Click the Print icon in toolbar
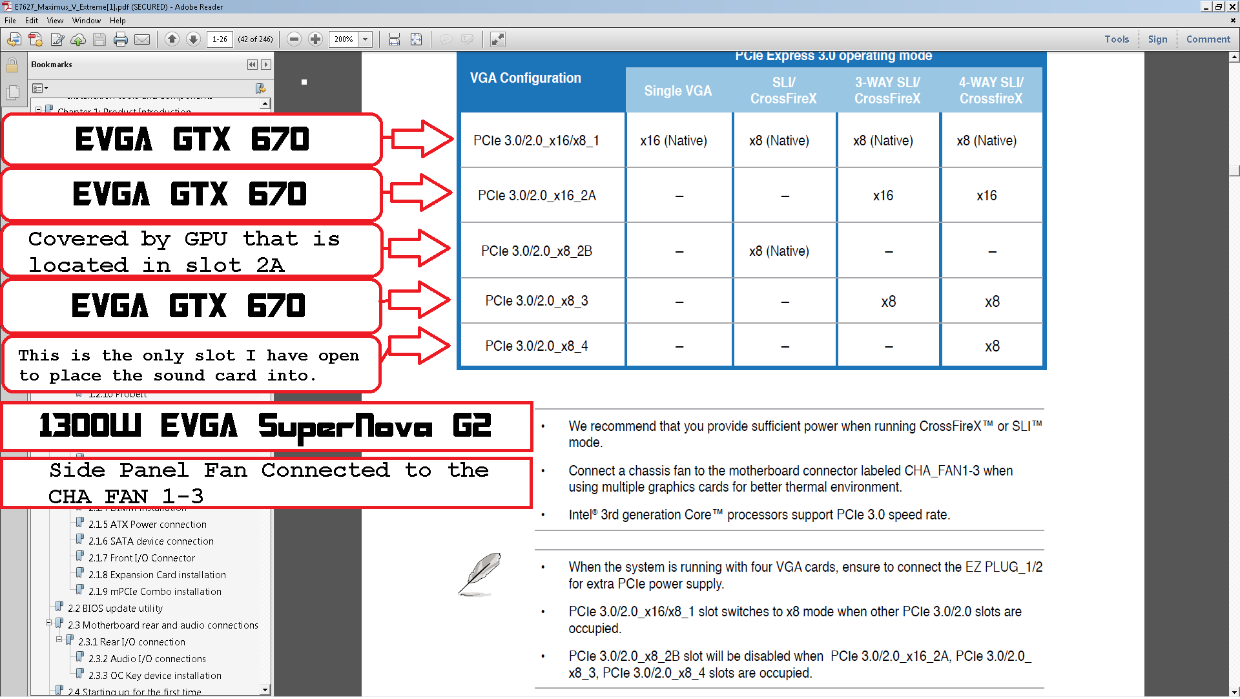 coord(119,39)
